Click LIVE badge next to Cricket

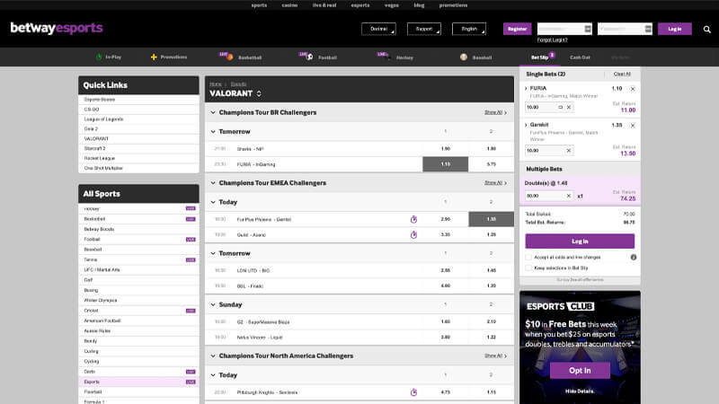[191, 311]
